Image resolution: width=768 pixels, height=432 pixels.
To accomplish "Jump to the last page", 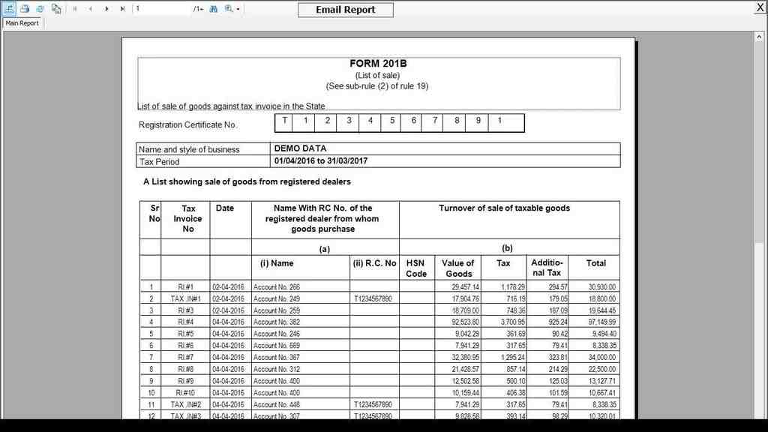I will coord(122,9).
